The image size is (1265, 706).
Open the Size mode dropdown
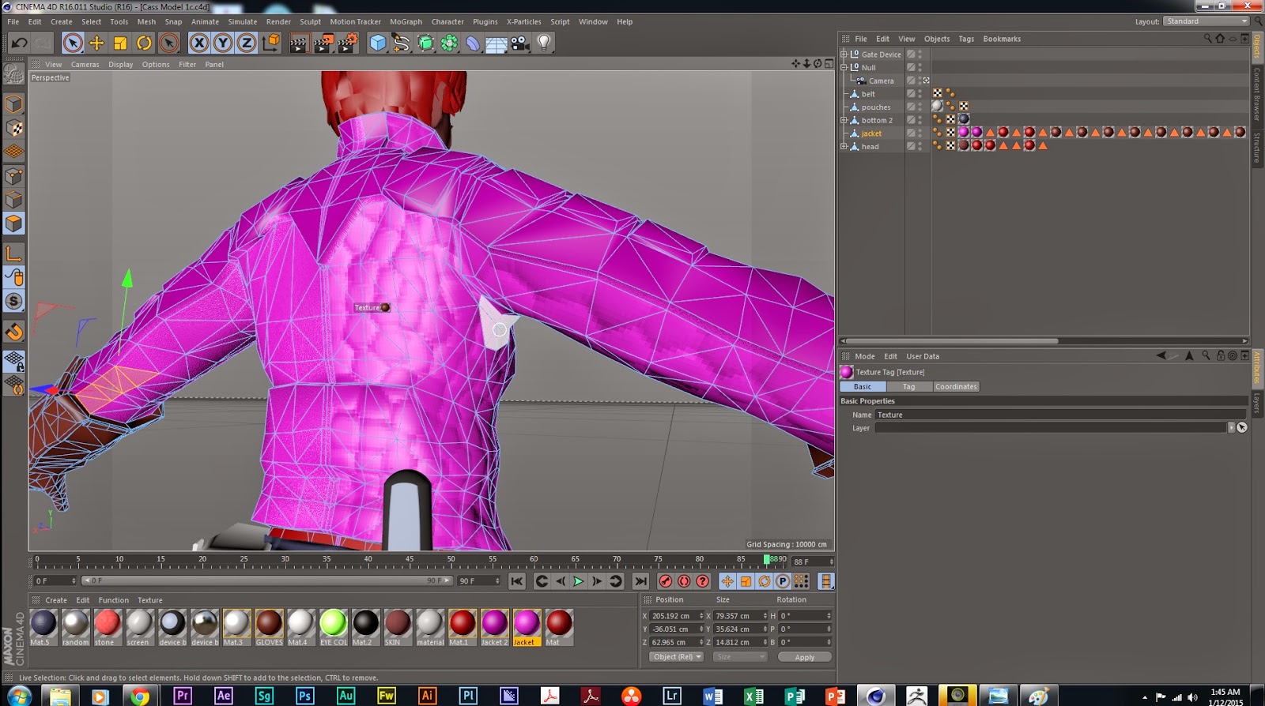(739, 657)
